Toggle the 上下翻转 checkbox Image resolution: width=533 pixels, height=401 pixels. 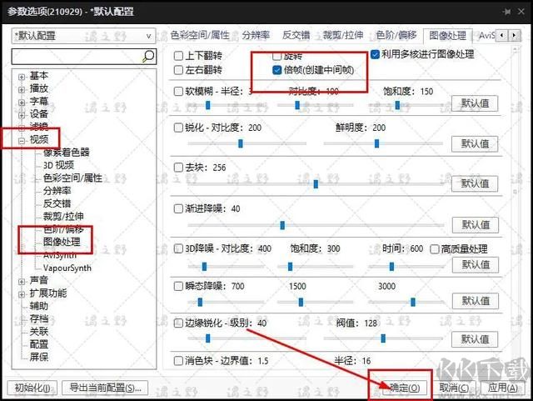178,54
